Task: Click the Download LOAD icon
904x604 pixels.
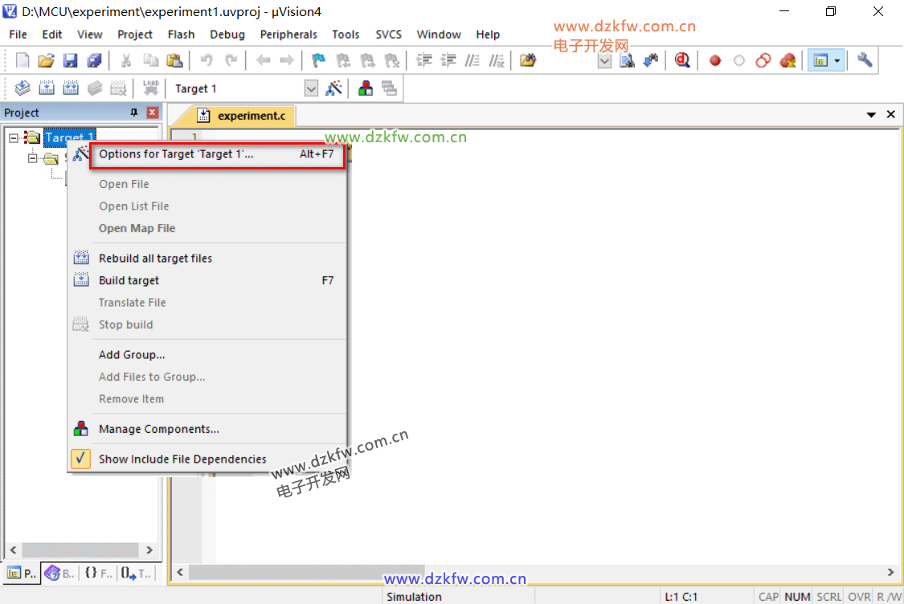Action: [x=150, y=88]
